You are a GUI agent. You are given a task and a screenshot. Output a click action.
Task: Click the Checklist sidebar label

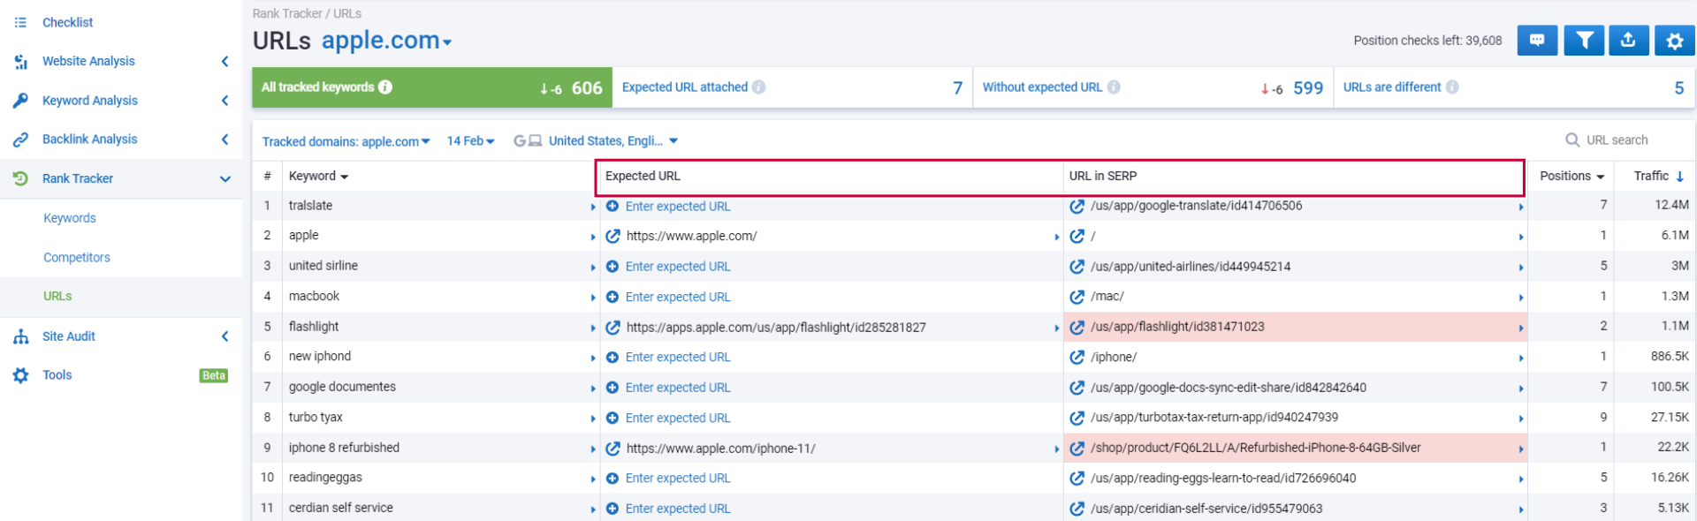tap(68, 22)
